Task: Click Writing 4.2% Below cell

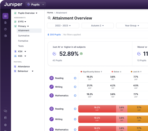Action: [113, 87]
